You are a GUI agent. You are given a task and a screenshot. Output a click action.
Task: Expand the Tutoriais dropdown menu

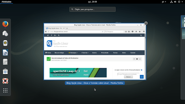pyautogui.click(x=85, y=53)
